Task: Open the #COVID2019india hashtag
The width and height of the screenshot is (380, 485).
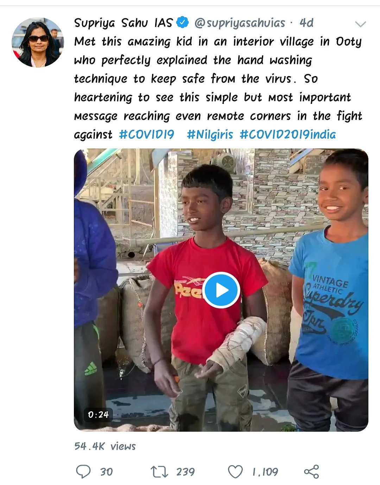Action: (288, 134)
